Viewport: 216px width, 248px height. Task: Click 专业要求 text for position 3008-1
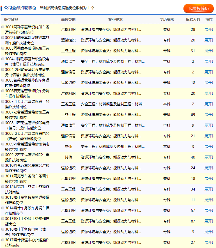point(113,126)
